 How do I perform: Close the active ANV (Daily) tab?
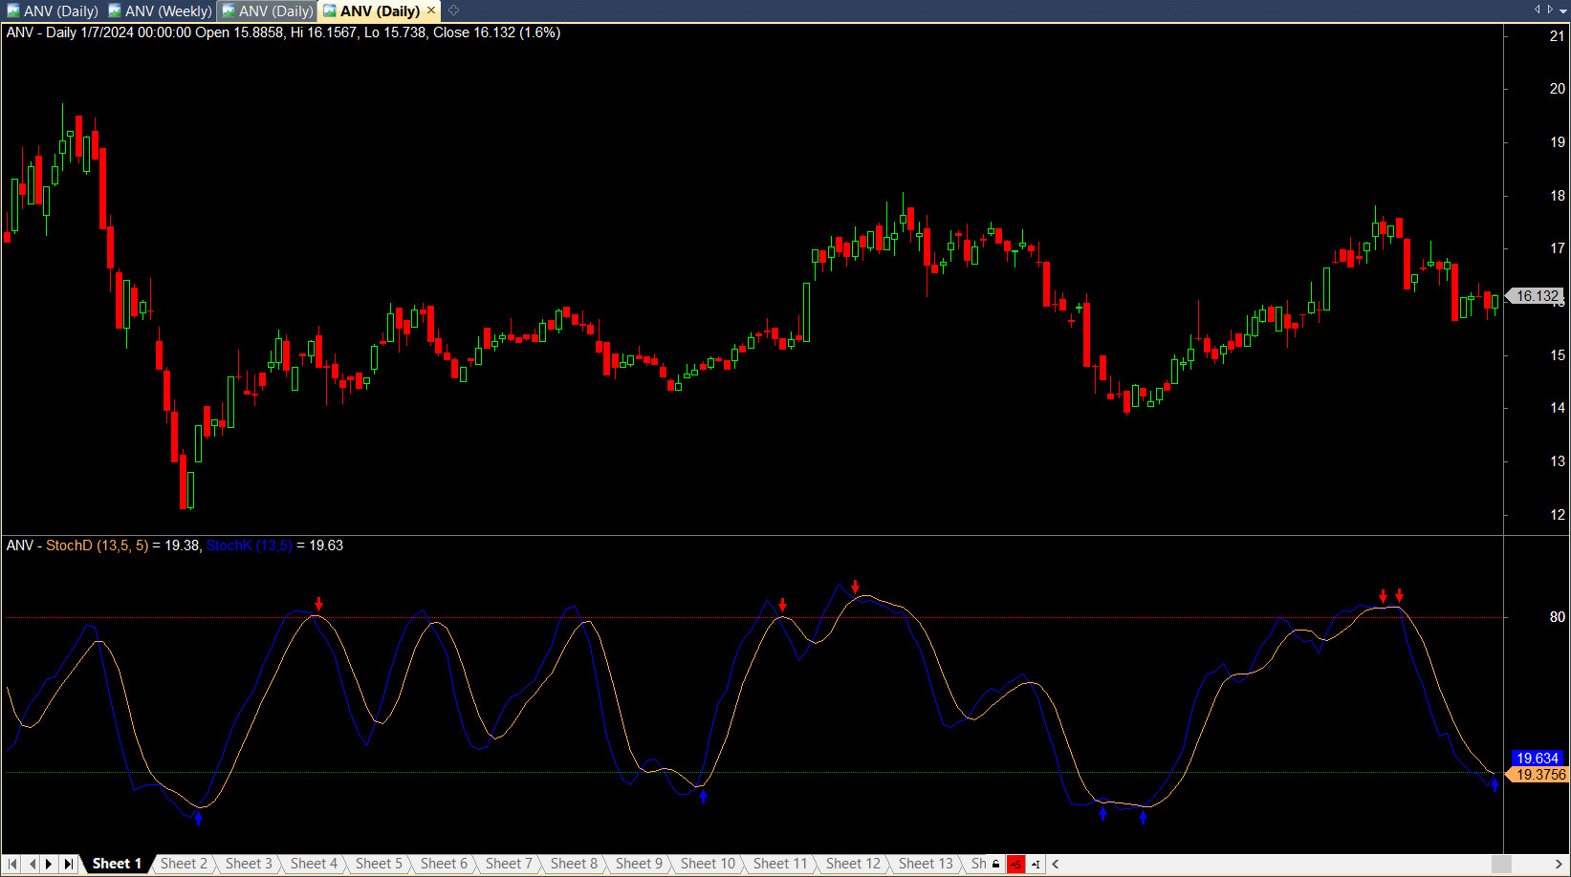pyautogui.click(x=431, y=11)
